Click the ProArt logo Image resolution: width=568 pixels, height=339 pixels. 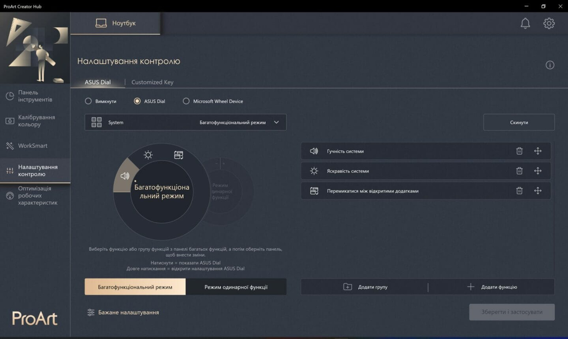pyautogui.click(x=35, y=318)
